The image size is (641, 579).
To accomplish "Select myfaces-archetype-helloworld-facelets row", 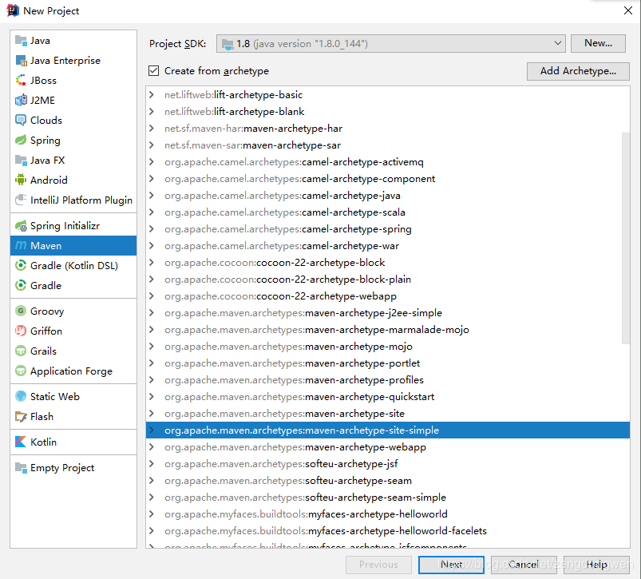I will coord(387,531).
